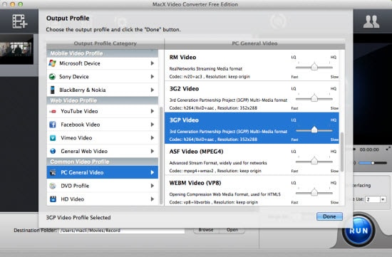Adjust the preview volume slider
Image resolution: width=392 pixels, height=257 pixels.
pos(373,163)
